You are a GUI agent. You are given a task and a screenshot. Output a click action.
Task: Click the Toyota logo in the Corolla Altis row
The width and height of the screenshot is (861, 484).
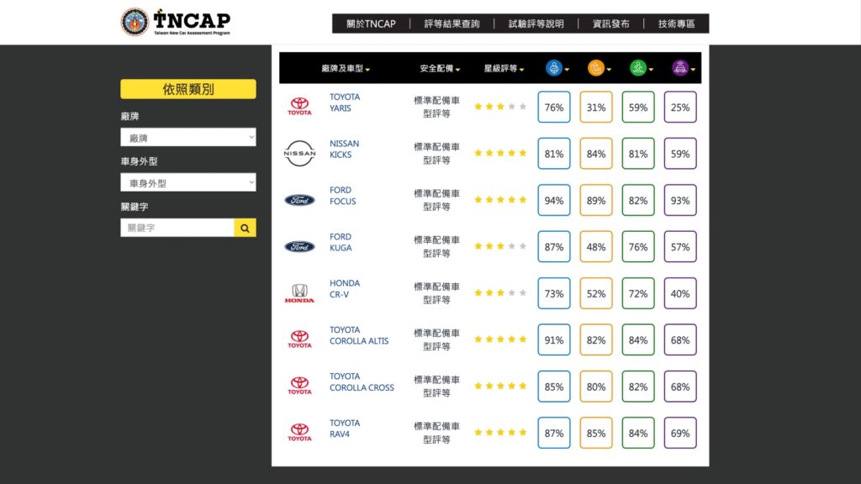tap(300, 339)
